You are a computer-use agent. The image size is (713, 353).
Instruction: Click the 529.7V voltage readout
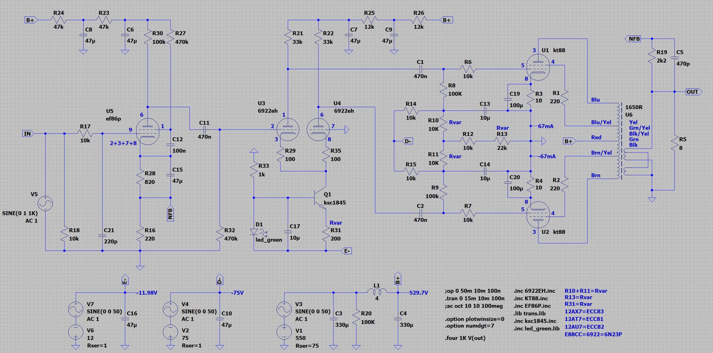tap(418, 293)
